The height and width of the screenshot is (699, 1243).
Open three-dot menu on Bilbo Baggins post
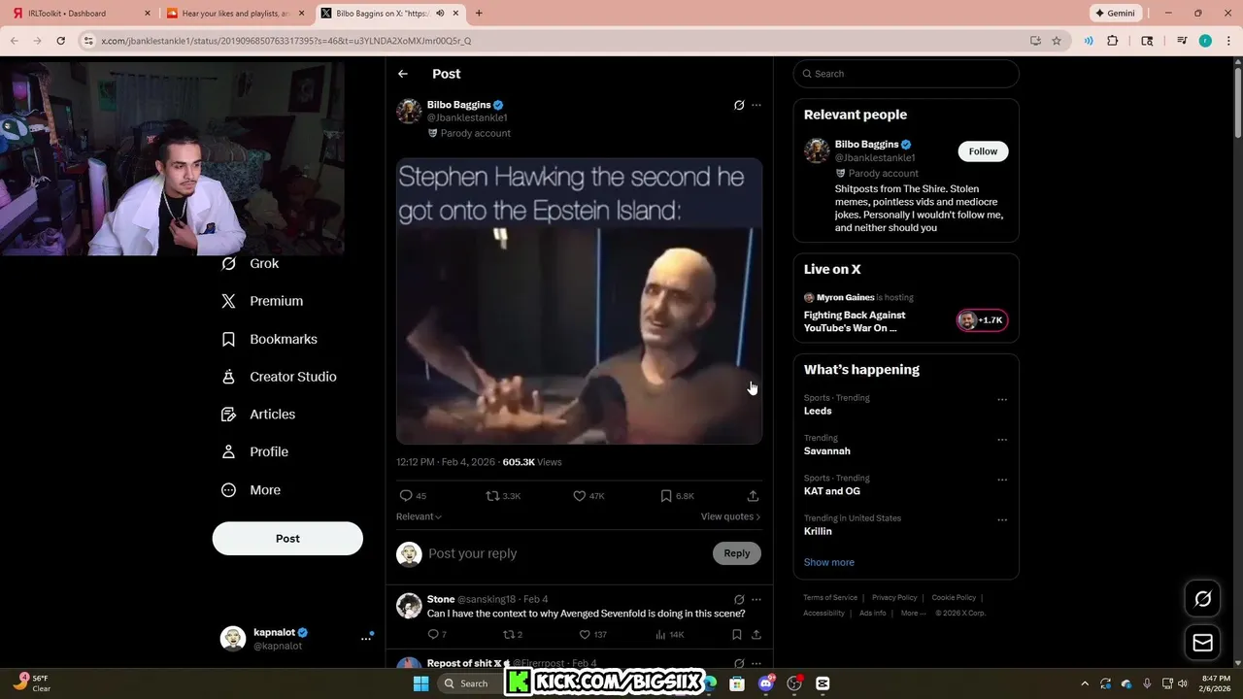tap(756, 105)
